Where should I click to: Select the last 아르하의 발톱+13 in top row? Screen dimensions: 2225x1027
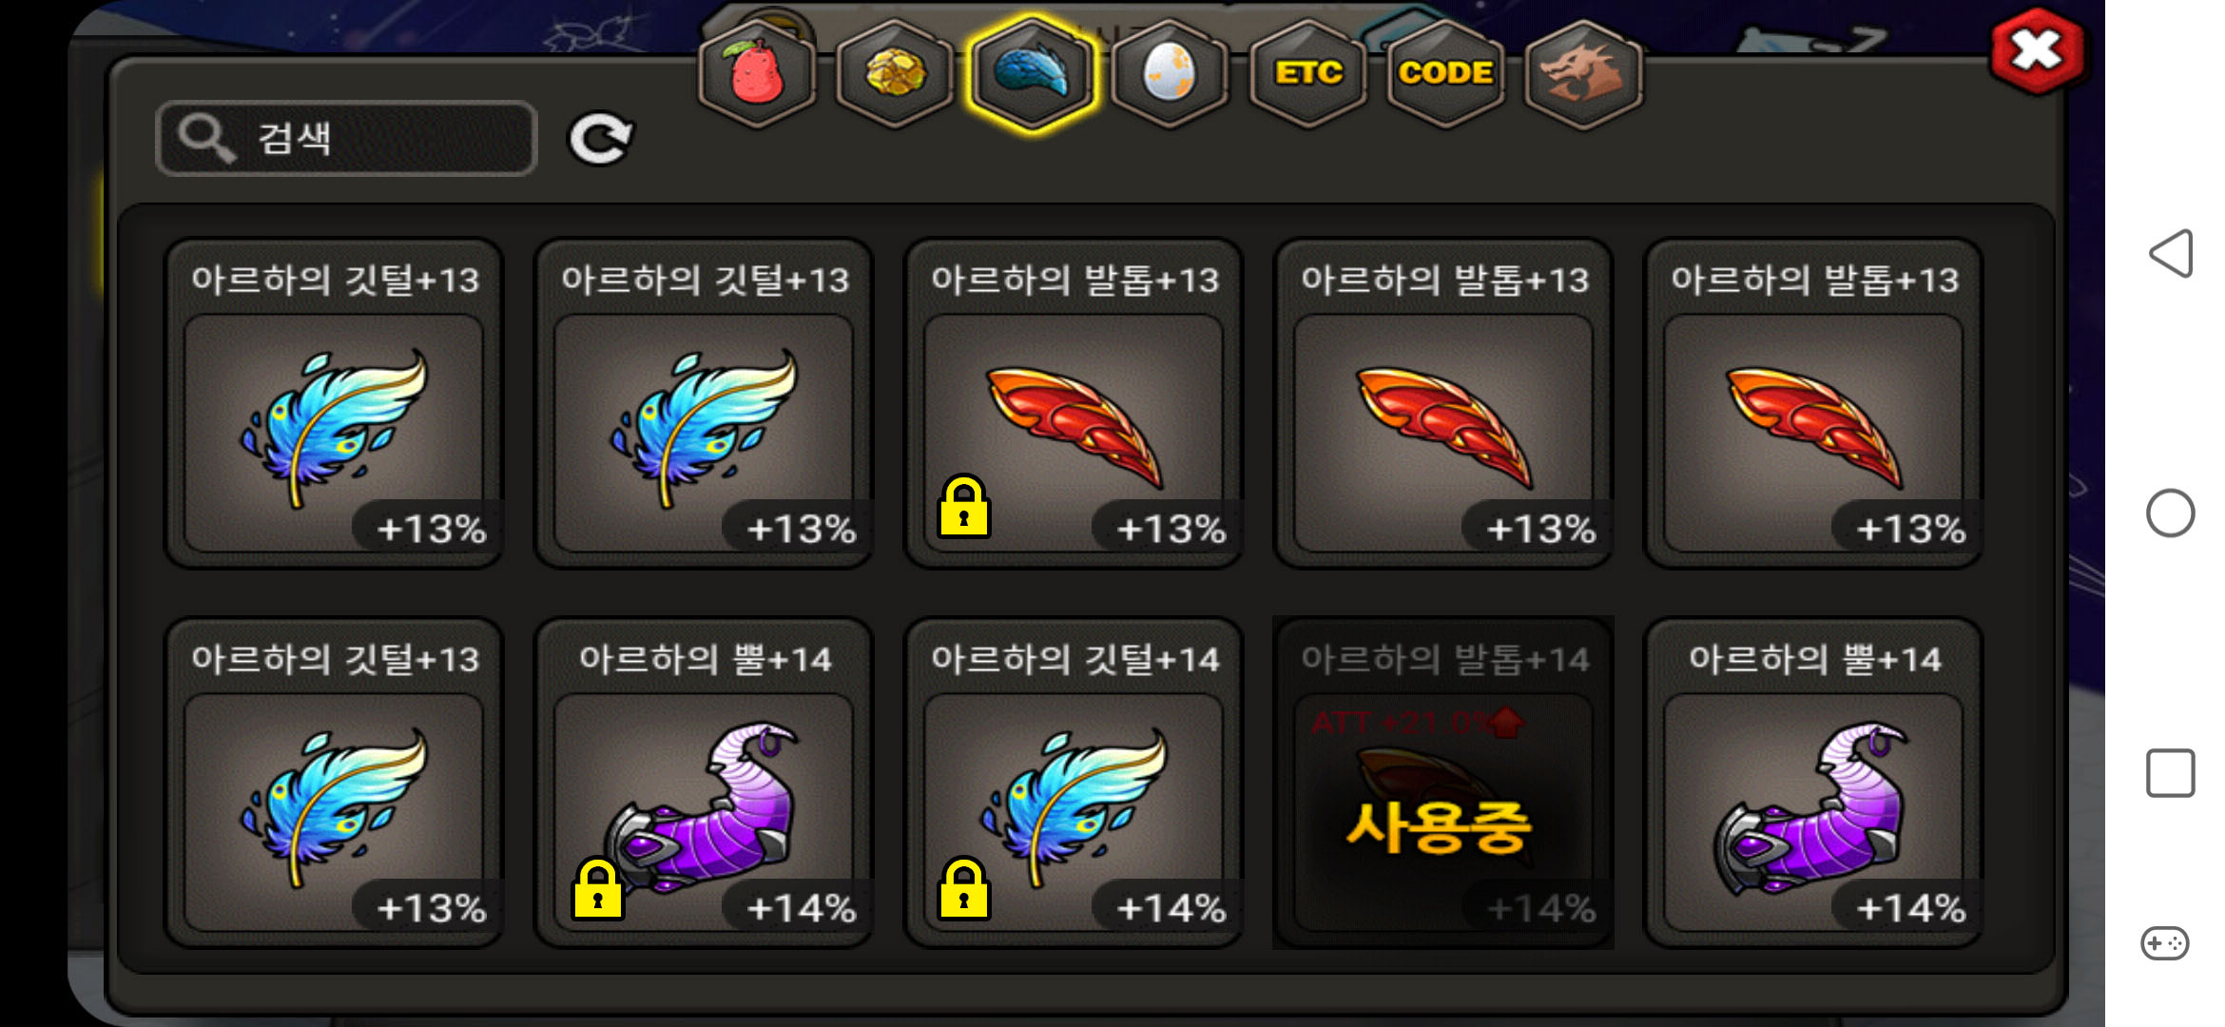1813,404
